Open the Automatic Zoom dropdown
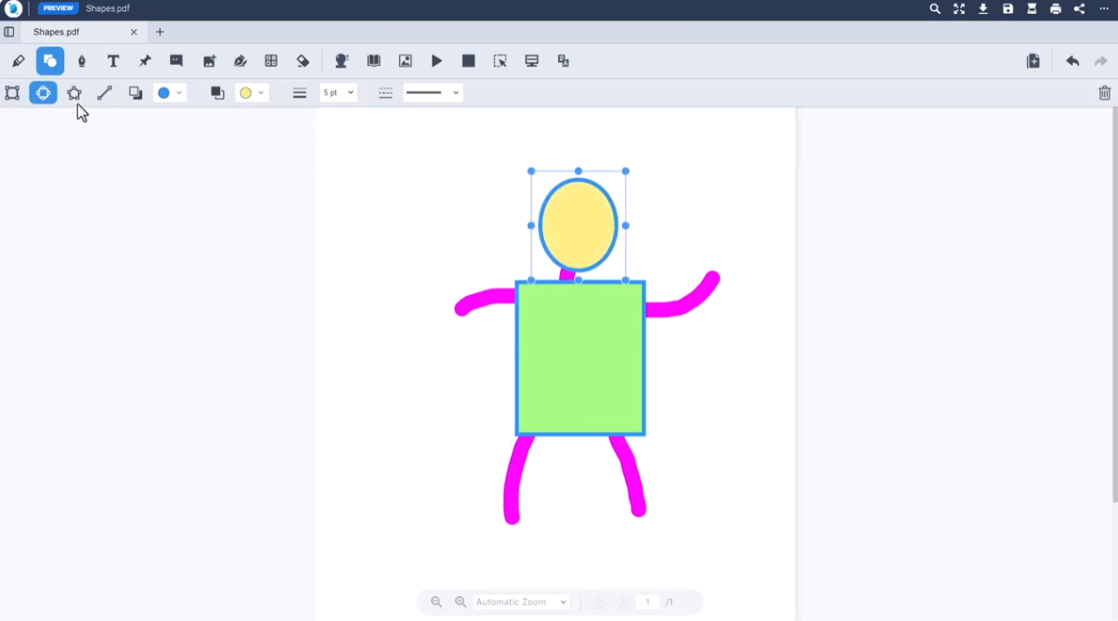The width and height of the screenshot is (1118, 621). (522, 602)
